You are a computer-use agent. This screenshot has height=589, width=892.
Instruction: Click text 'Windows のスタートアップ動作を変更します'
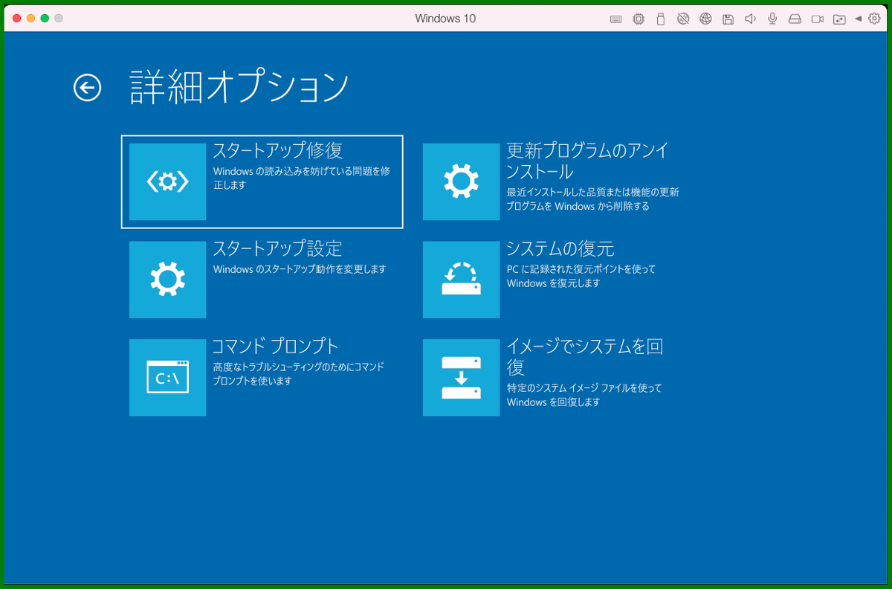(300, 269)
